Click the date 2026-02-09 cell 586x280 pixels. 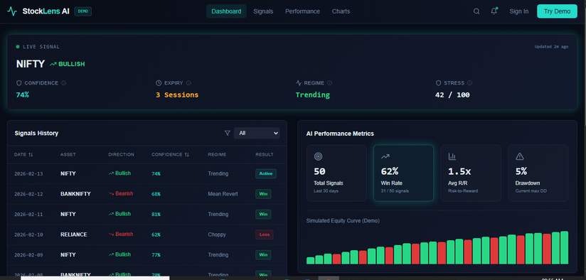coord(28,255)
